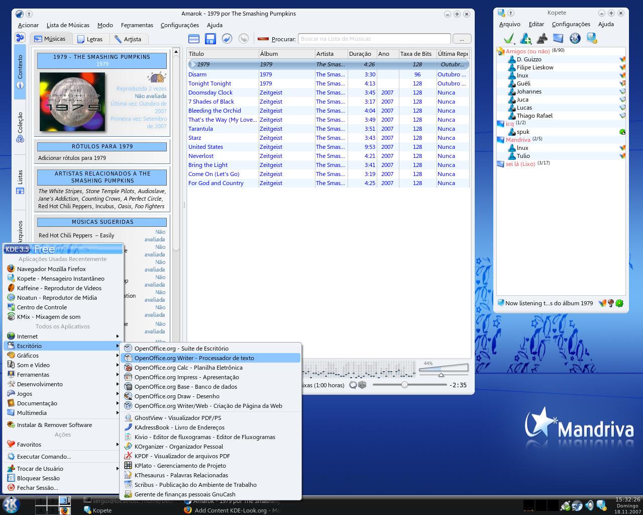Open the Arquivo menu in Kopete
Image resolution: width=643 pixels, height=515 pixels.
point(509,24)
